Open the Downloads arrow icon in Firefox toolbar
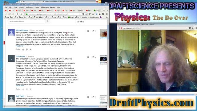The height and width of the screenshot is (111, 197). tap(96, 14)
